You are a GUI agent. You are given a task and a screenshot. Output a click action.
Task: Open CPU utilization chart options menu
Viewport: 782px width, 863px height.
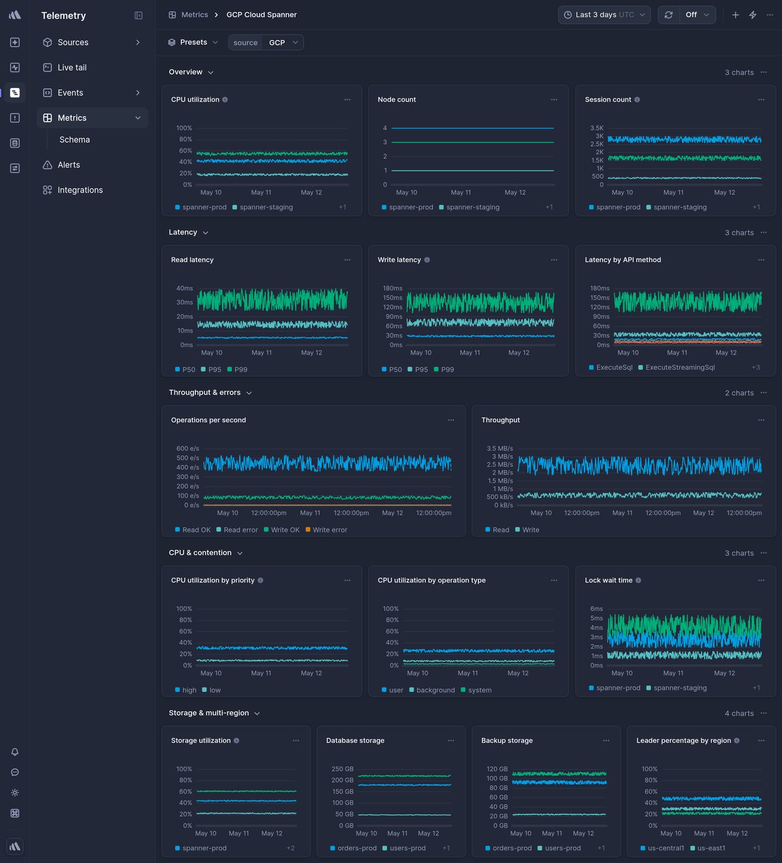[x=348, y=100]
